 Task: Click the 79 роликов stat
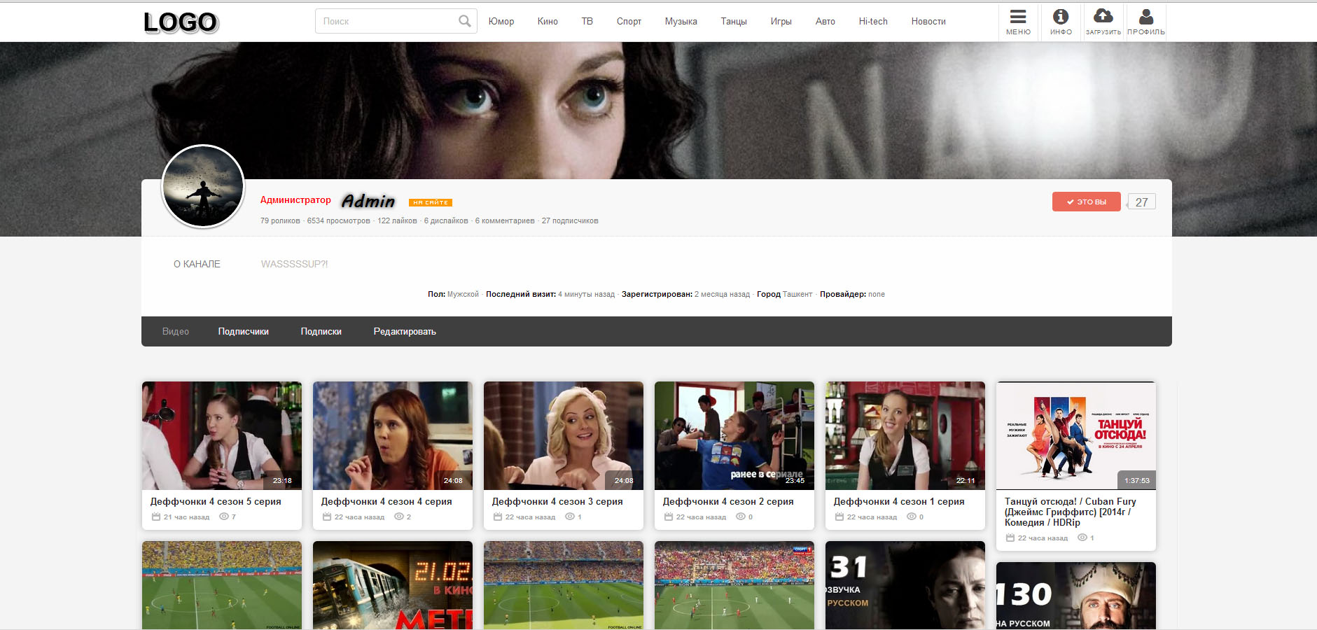click(x=280, y=220)
